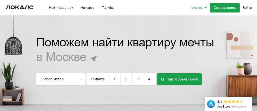Enable the 4+ rooms filter

tap(150, 79)
